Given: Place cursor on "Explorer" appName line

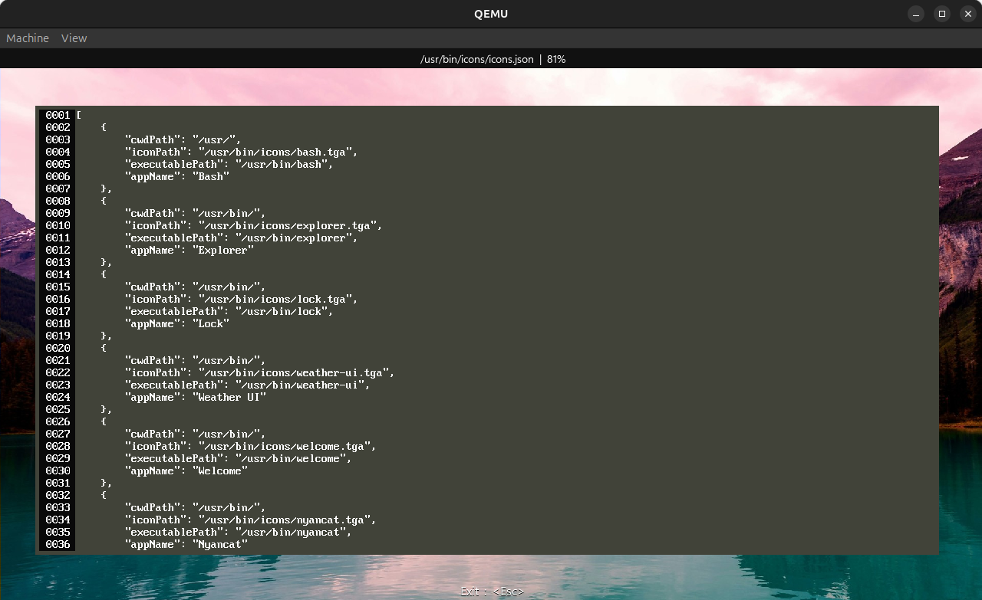Looking at the screenshot, I should pyautogui.click(x=189, y=250).
